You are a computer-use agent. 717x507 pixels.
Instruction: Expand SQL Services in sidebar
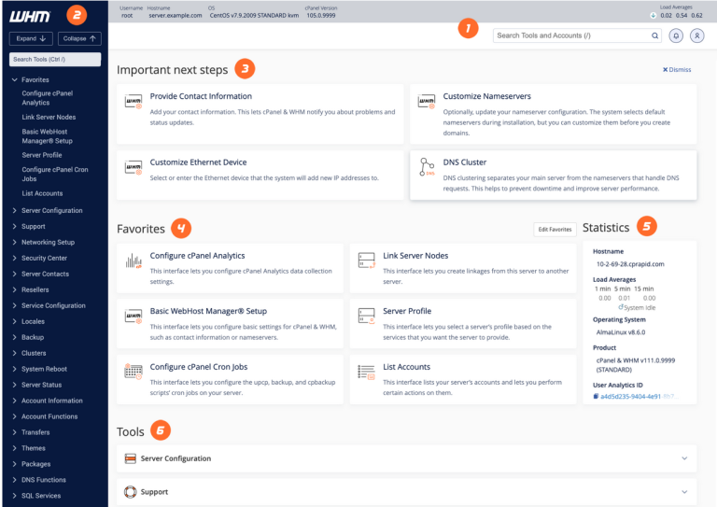[15, 496]
